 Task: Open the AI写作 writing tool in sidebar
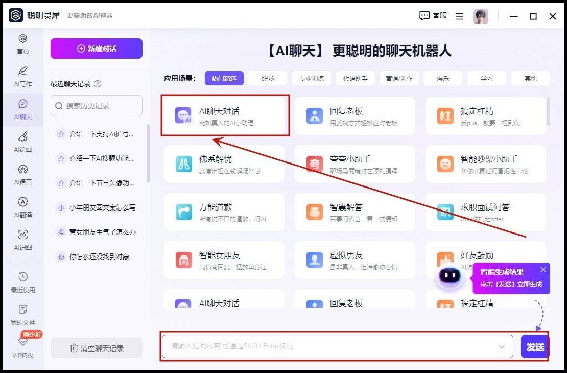click(x=22, y=76)
